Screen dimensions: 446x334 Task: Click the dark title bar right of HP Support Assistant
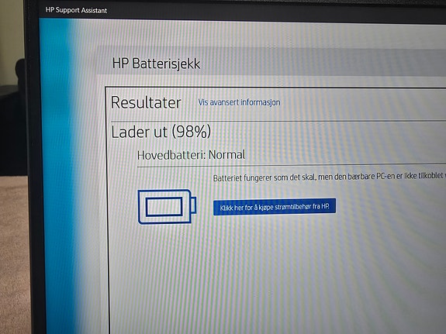tap(276, 12)
